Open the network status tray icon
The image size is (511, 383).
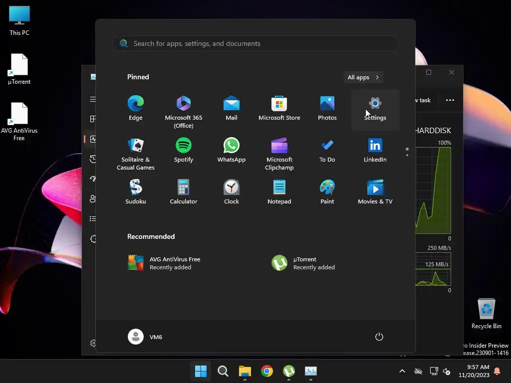tap(434, 371)
